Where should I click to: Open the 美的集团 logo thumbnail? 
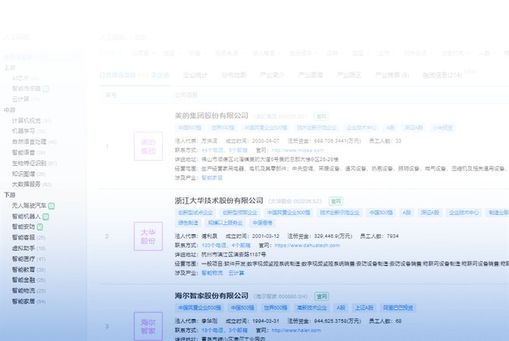(x=148, y=146)
